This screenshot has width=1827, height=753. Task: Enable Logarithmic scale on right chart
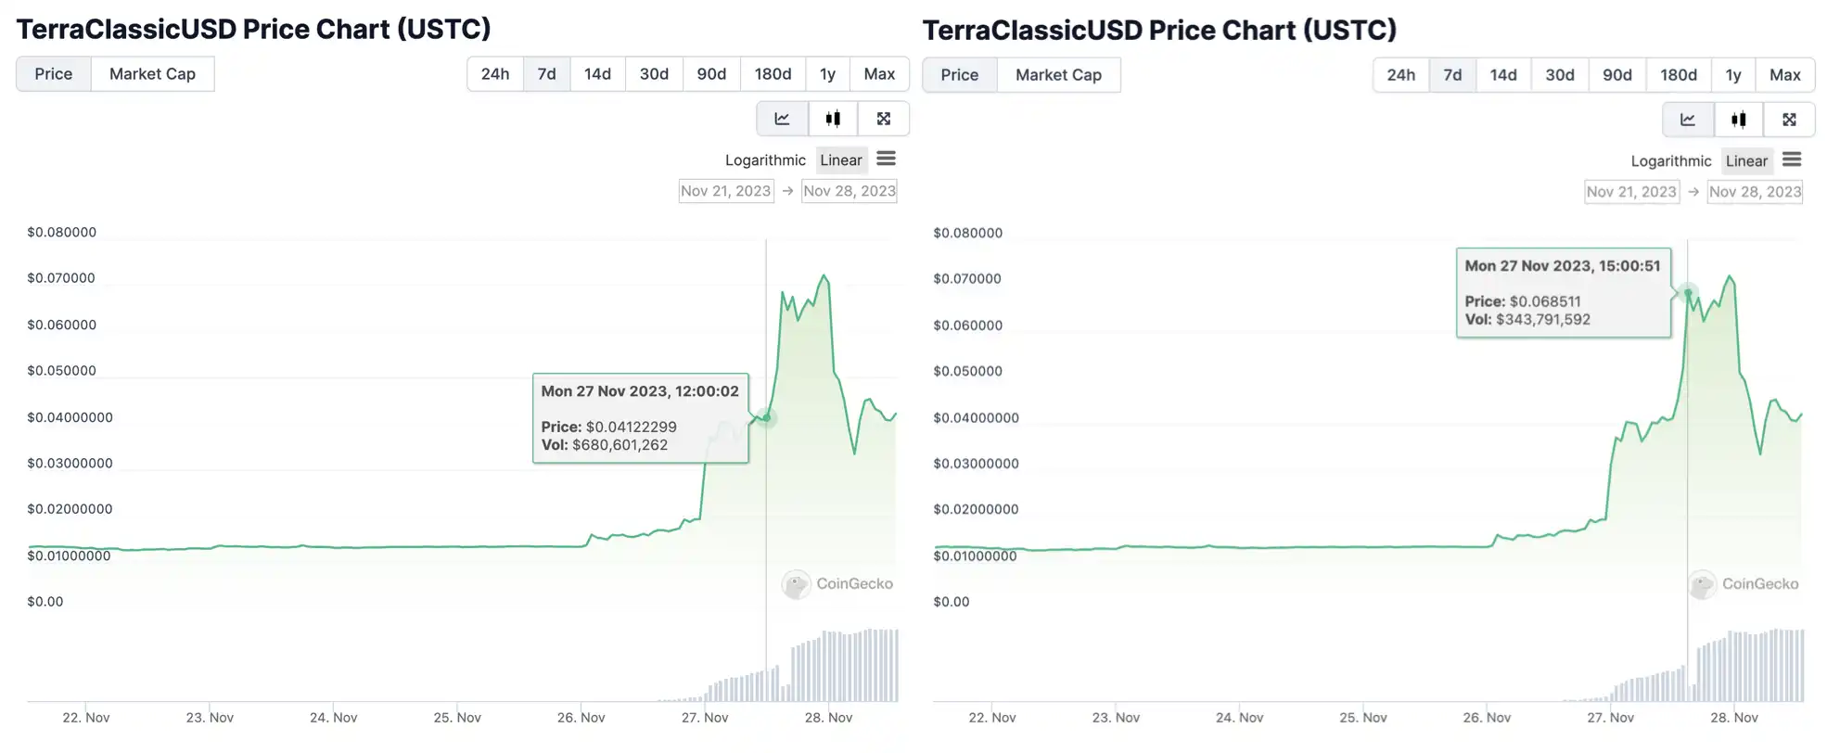1671,160
